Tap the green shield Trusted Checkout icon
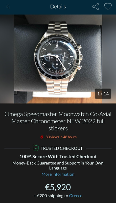 tap(36, 148)
